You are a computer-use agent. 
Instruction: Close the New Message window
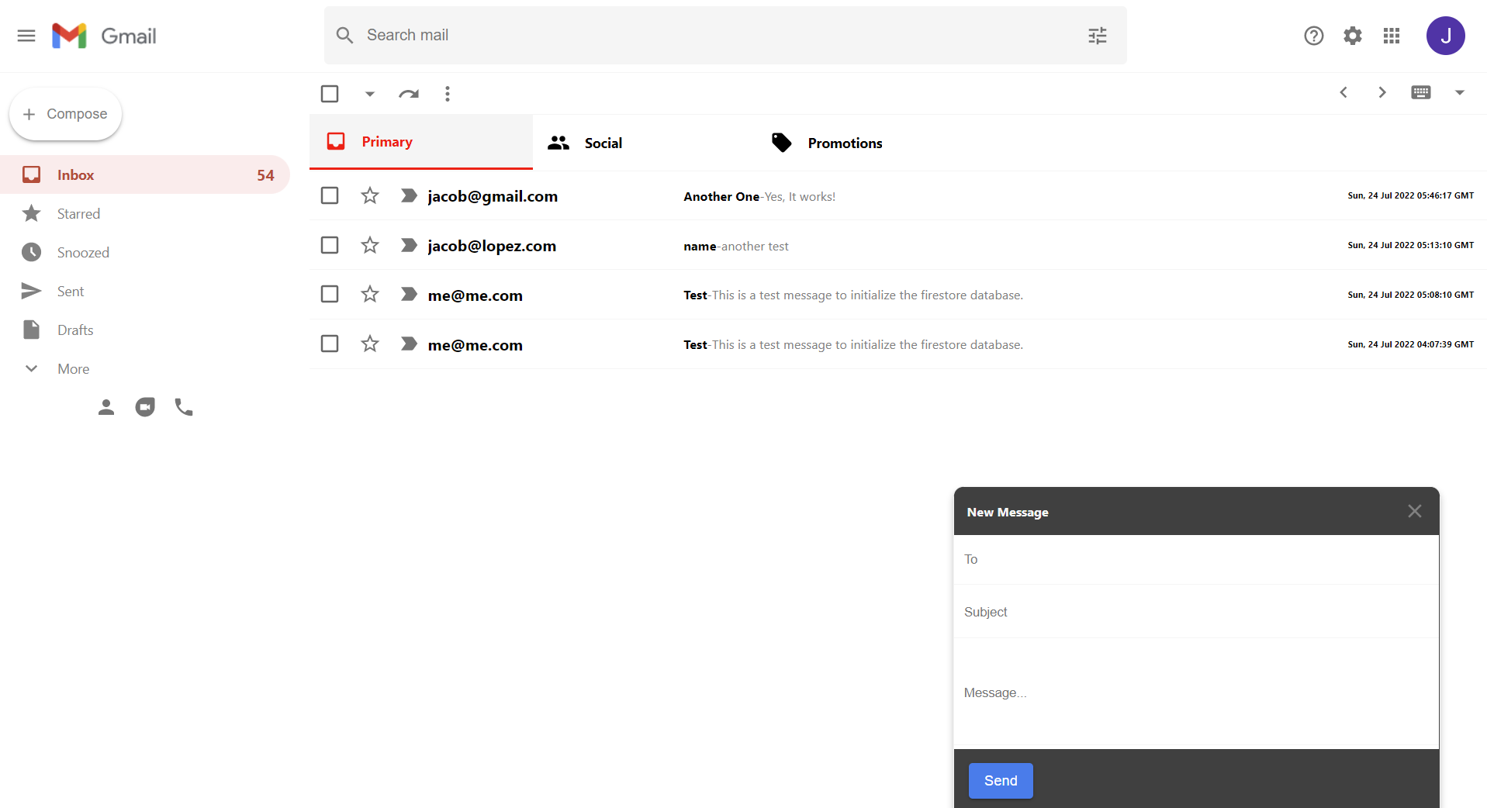coord(1414,511)
